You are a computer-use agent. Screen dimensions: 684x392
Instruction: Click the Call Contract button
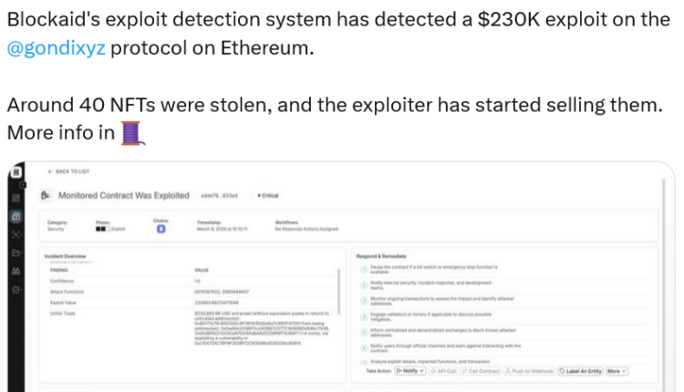[x=479, y=371]
